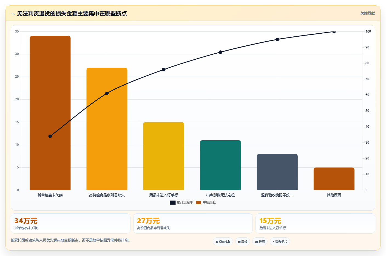The width and height of the screenshot is (386, 256).
Task: Click 拆单包裹未关联 caption under 34万元
Action: 26,228
